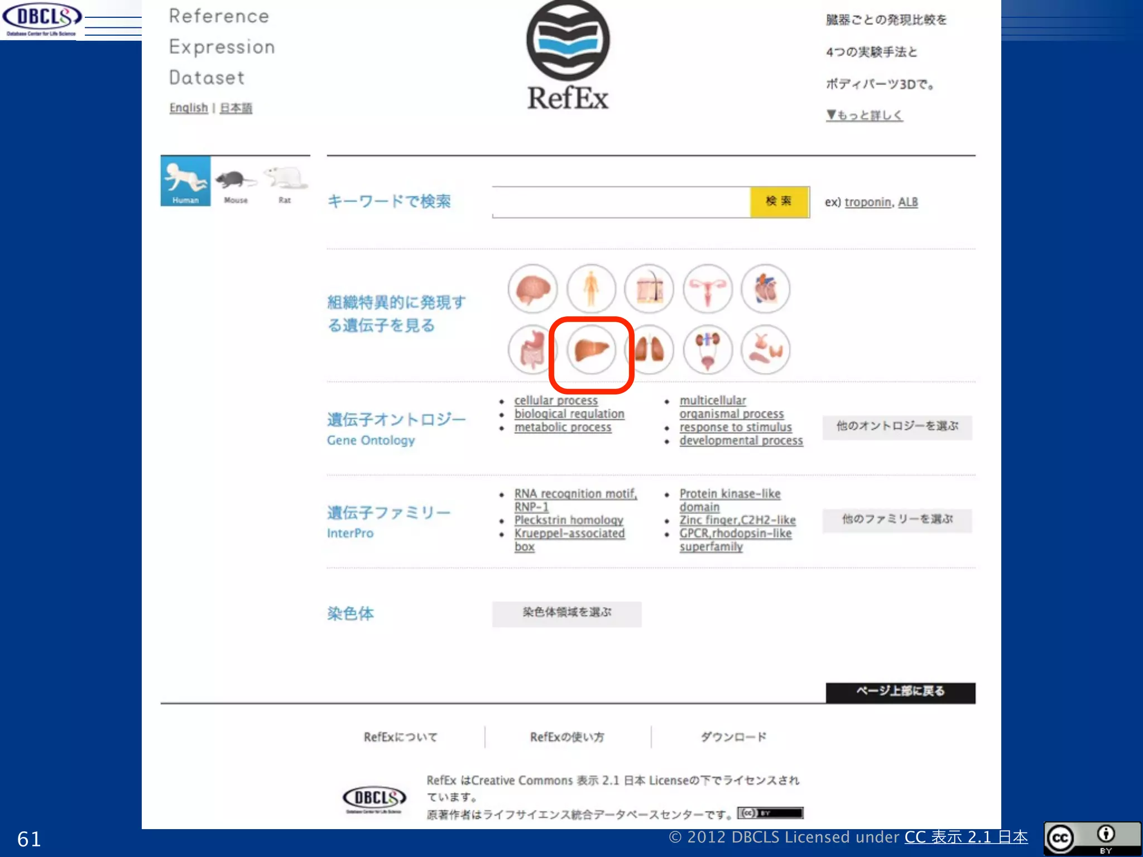Click the DBCLS logo in top-left corner
Viewport: 1143px width, 857px height.
tap(42, 19)
